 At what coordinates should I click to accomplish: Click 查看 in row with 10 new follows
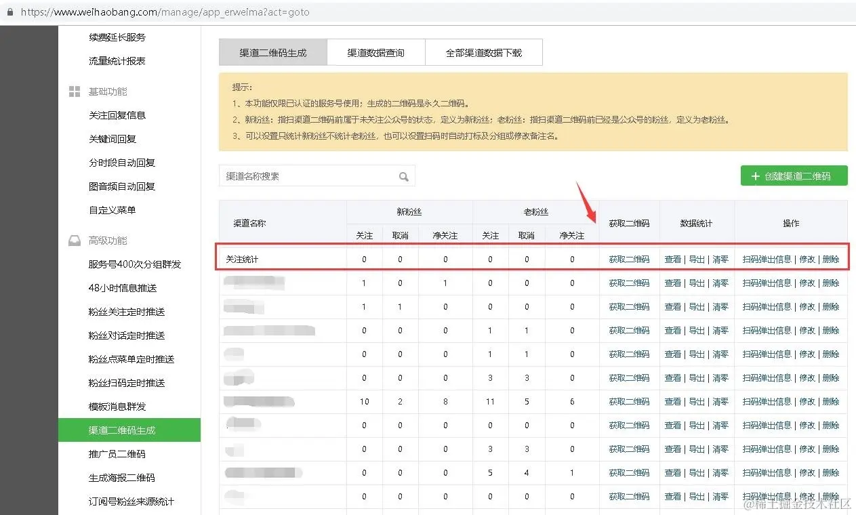(x=673, y=402)
